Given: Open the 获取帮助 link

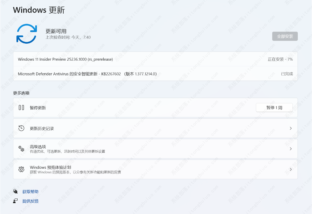Looking at the screenshot, I should point(30,191).
